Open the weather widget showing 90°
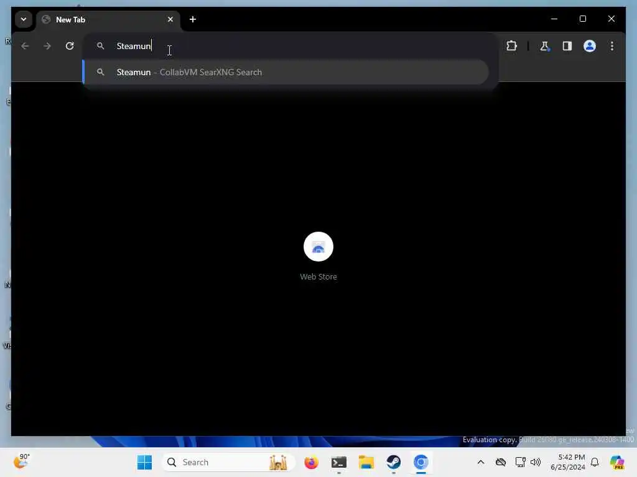 click(22, 461)
